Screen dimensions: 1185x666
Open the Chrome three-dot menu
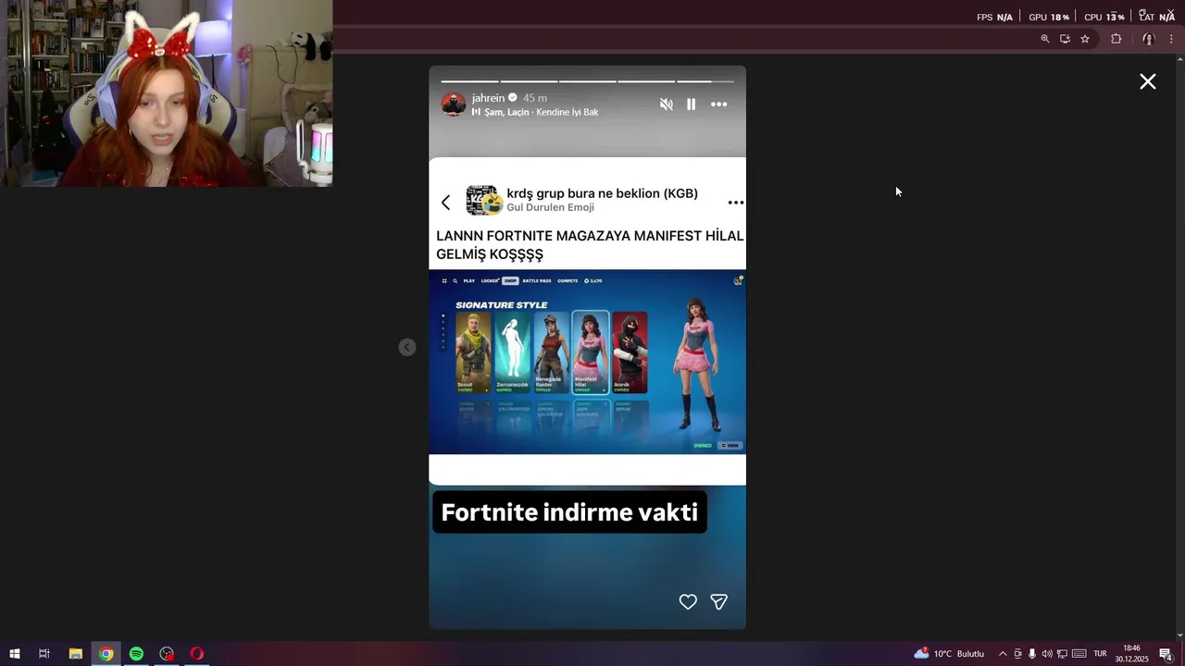pos(1171,39)
